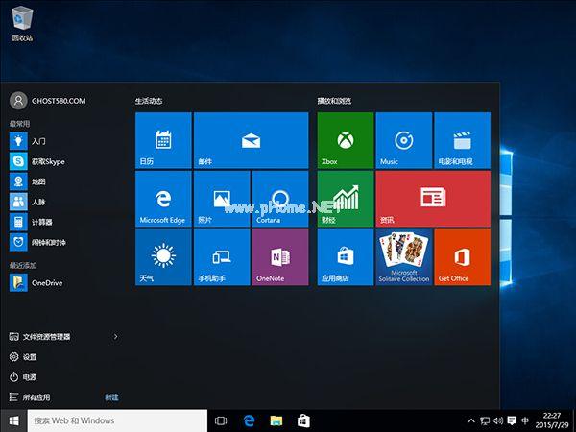Open the Finance (财经) tile

346,199
